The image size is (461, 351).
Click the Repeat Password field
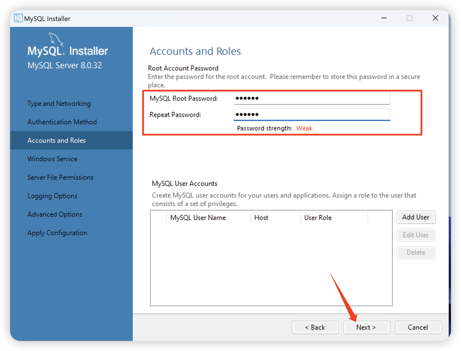(312, 115)
